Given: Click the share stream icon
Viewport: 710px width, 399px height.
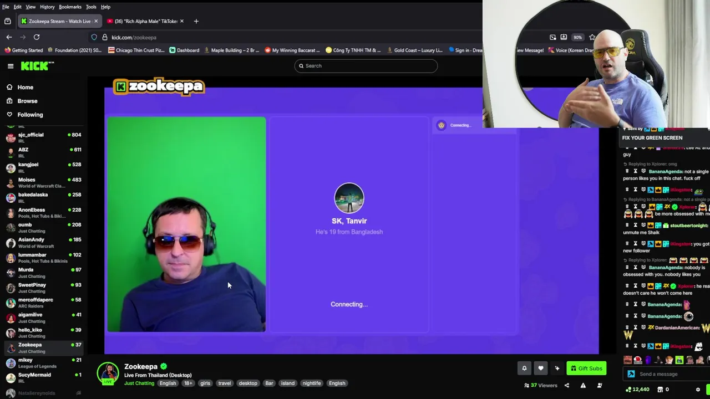Looking at the screenshot, I should [x=567, y=386].
